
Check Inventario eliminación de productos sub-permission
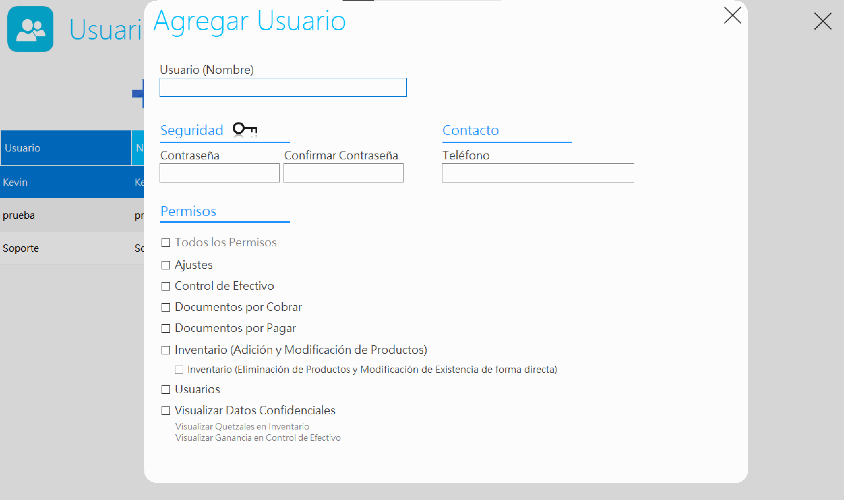click(179, 370)
